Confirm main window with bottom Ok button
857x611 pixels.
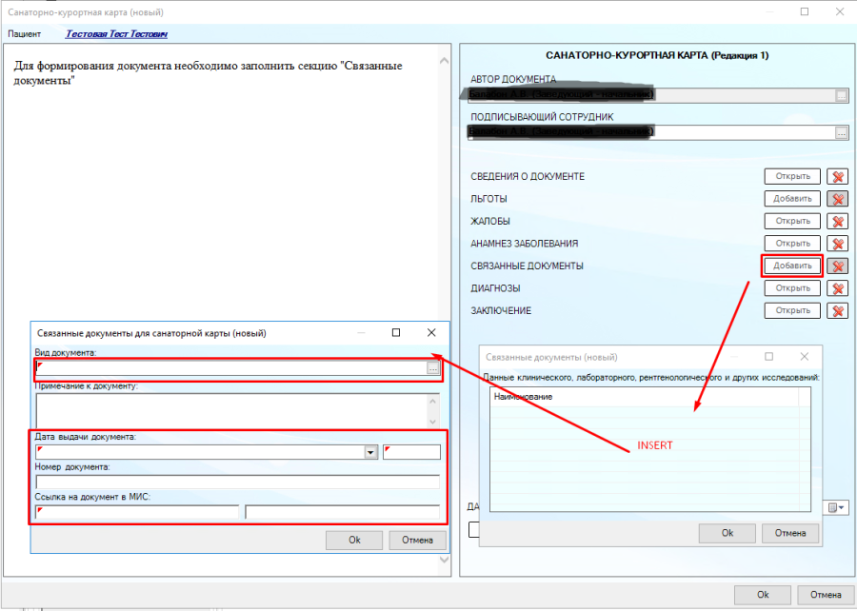pos(763,595)
